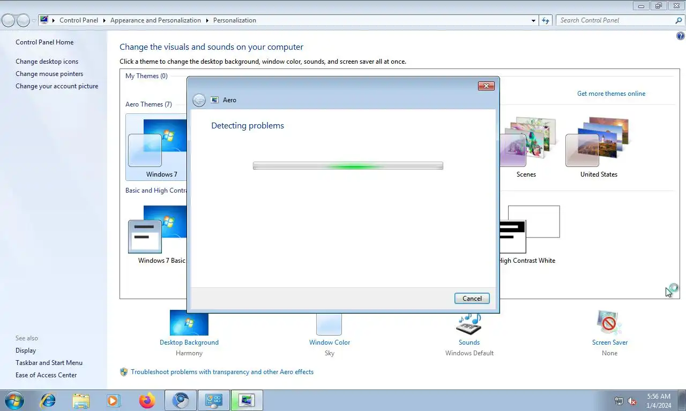Click the Desktop Background link text

pyautogui.click(x=189, y=342)
